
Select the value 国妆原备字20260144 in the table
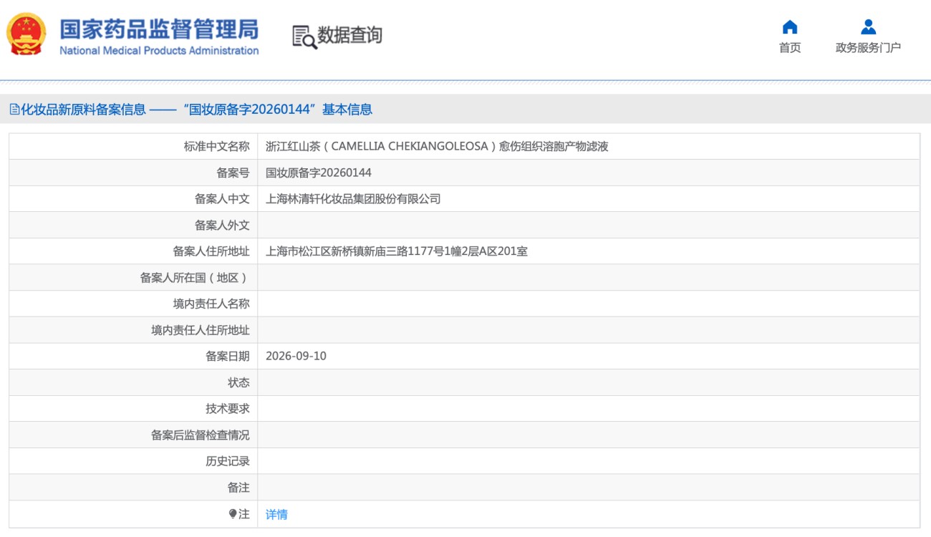point(319,173)
